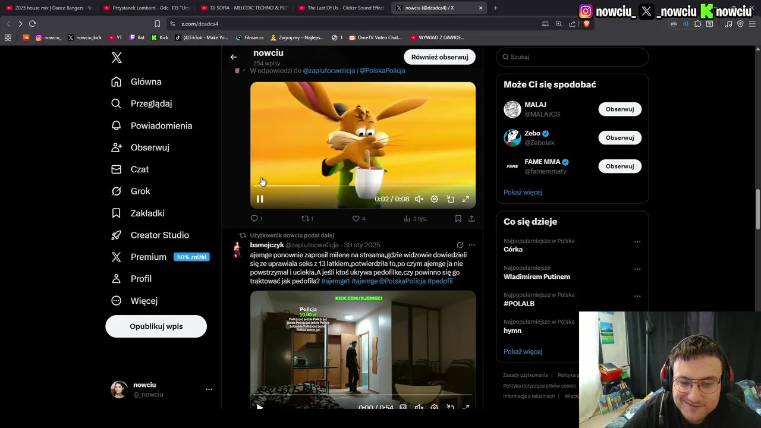
Task: Open the Czat messages
Action: [x=130, y=169]
